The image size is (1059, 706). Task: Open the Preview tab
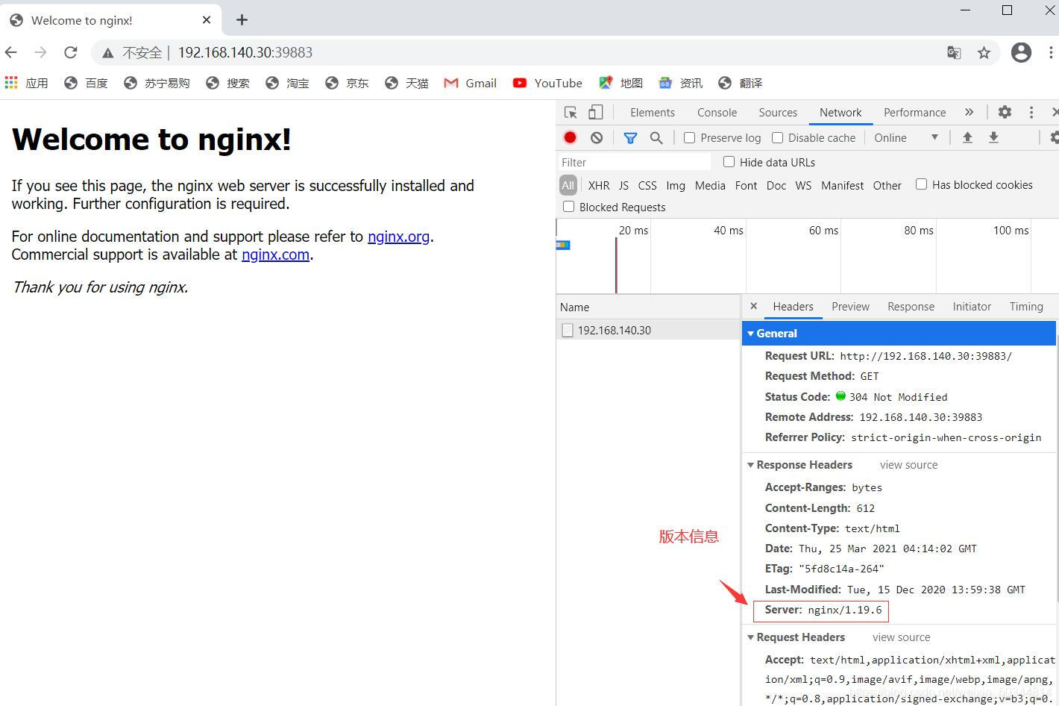(850, 306)
